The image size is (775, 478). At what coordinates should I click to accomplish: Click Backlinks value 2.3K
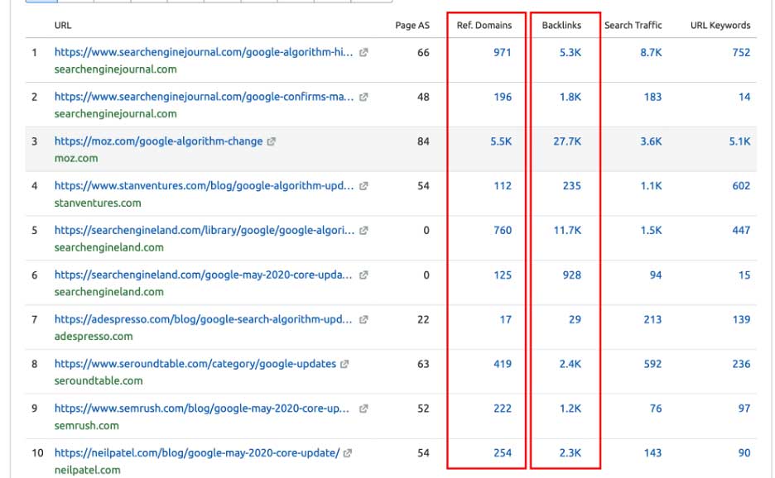click(570, 453)
